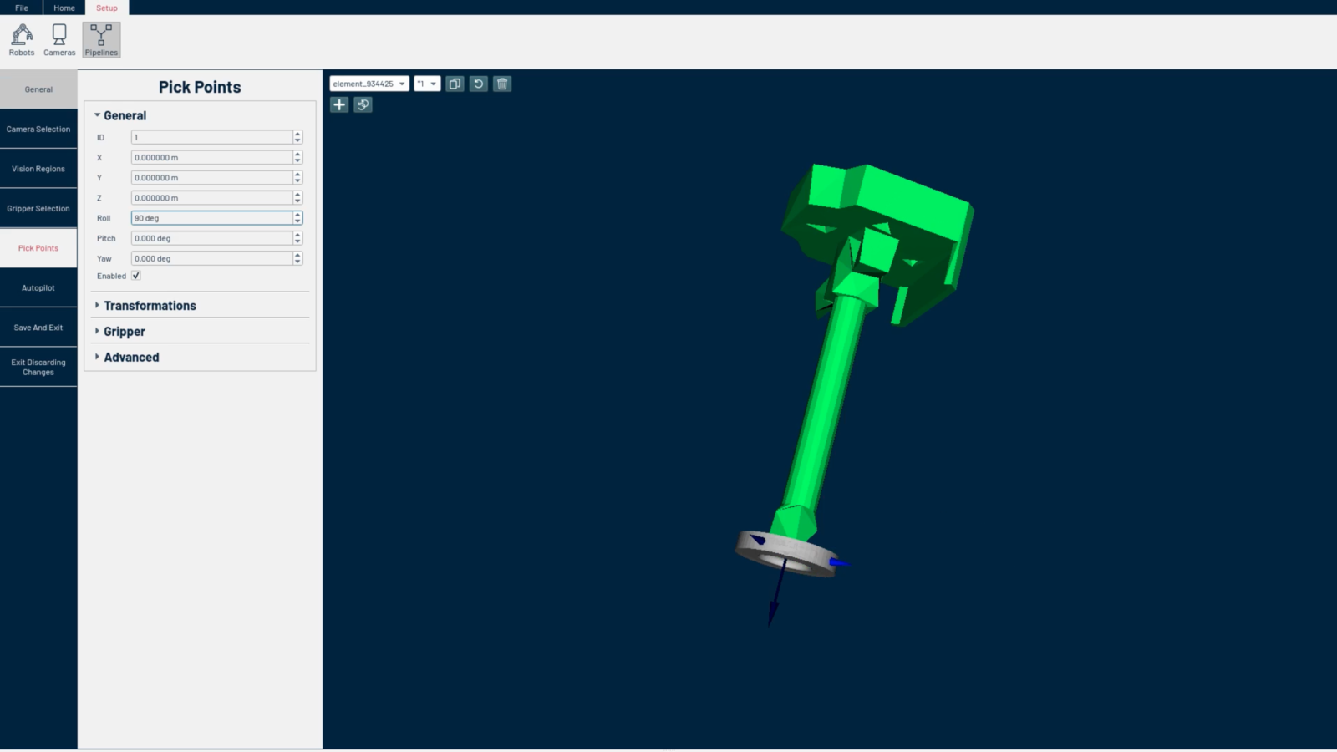Expand the Transformations section
The height and width of the screenshot is (752, 1337).
[x=148, y=306]
